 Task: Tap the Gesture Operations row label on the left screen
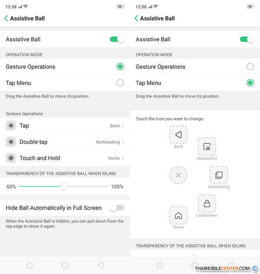(30, 67)
